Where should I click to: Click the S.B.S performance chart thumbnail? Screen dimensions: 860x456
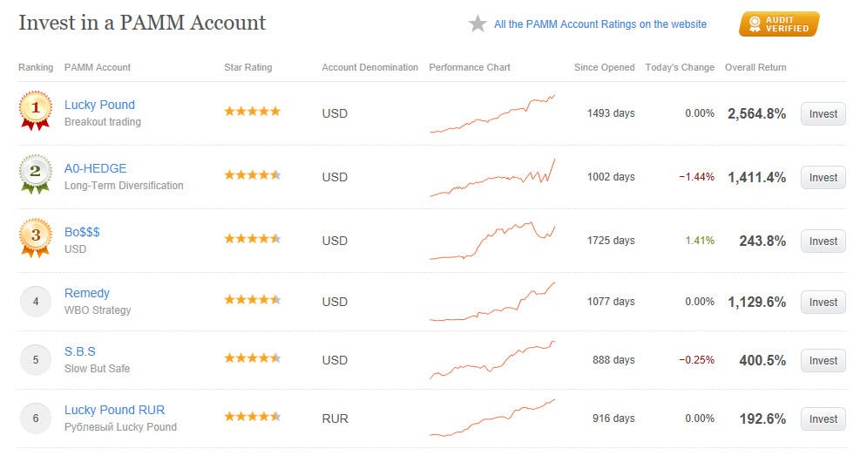coord(492,359)
